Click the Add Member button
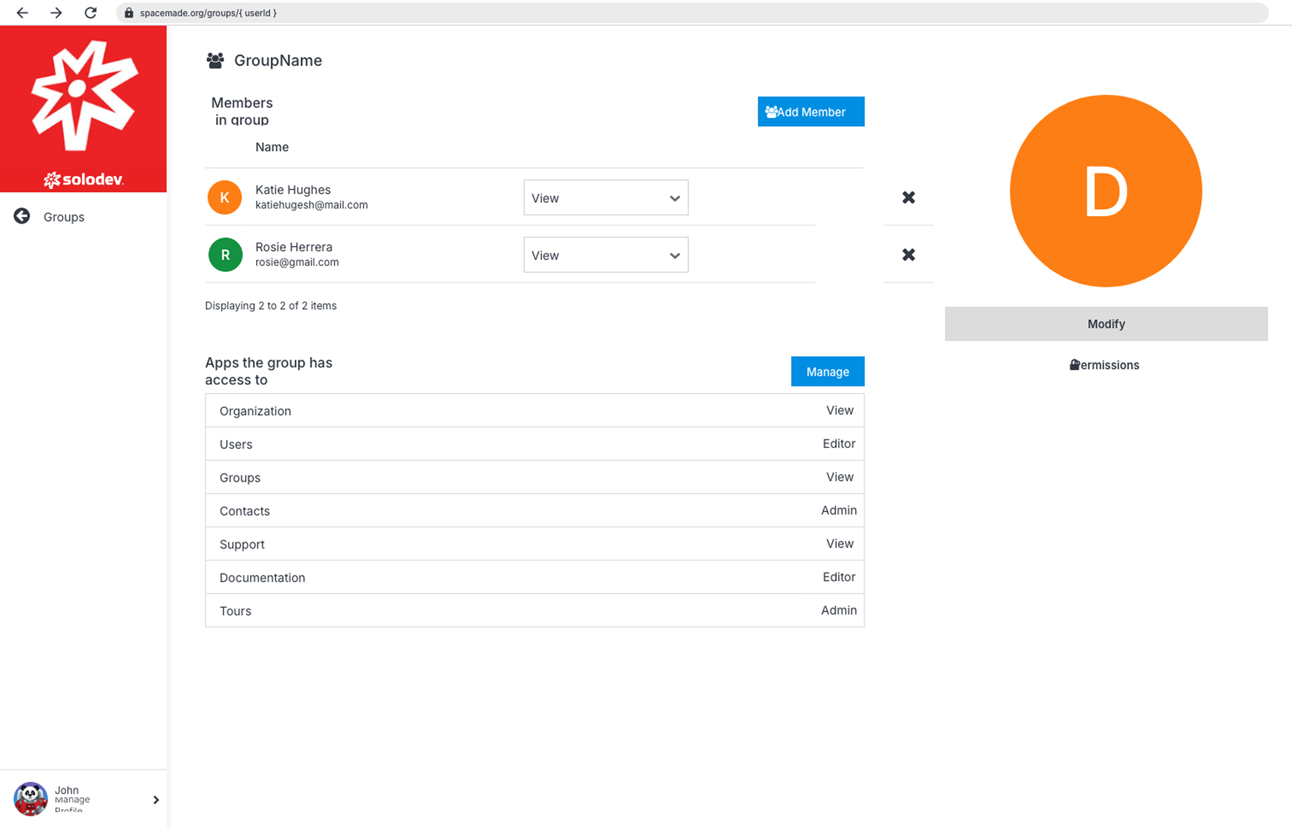This screenshot has width=1292, height=829. tap(811, 112)
